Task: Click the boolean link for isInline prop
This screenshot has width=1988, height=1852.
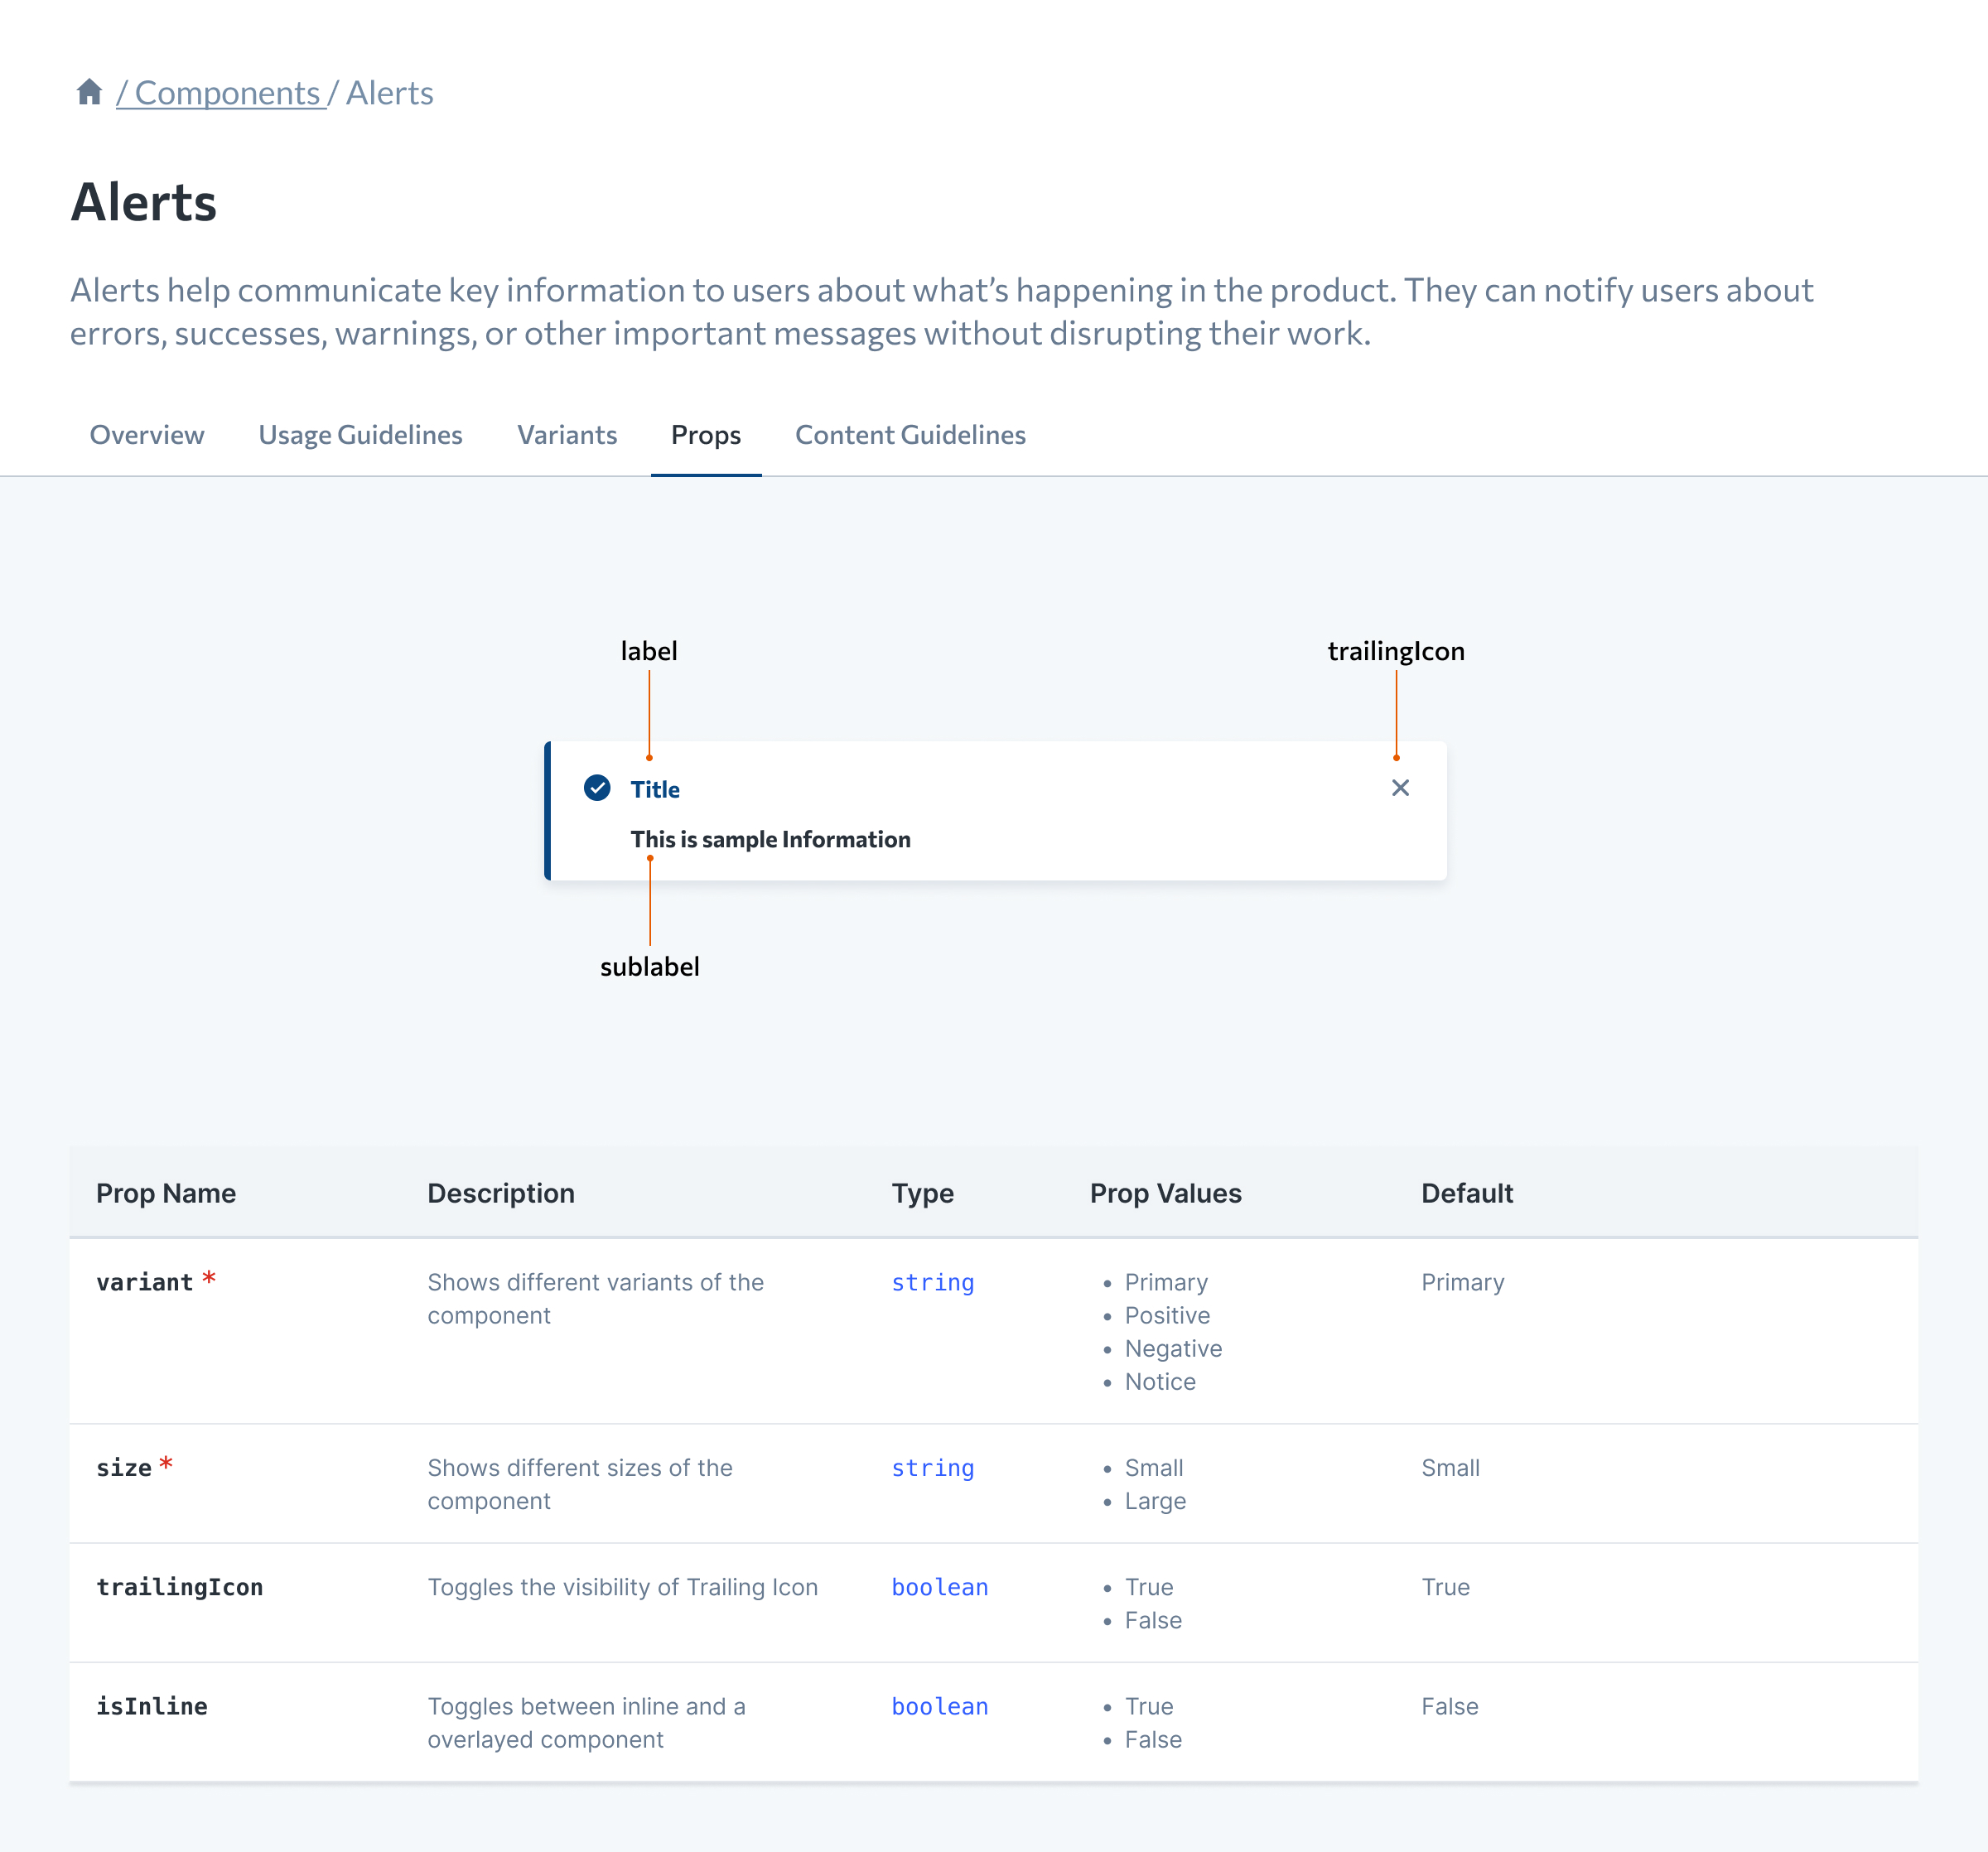Action: click(939, 1706)
